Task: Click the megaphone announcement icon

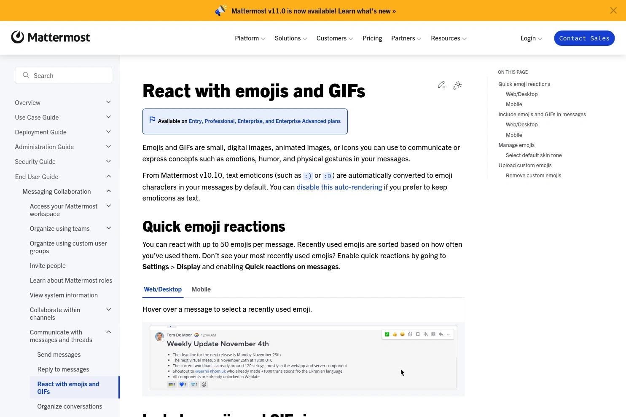Action: coord(221,11)
